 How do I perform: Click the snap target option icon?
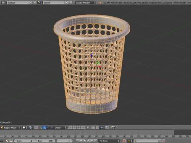[x=107, y=128]
